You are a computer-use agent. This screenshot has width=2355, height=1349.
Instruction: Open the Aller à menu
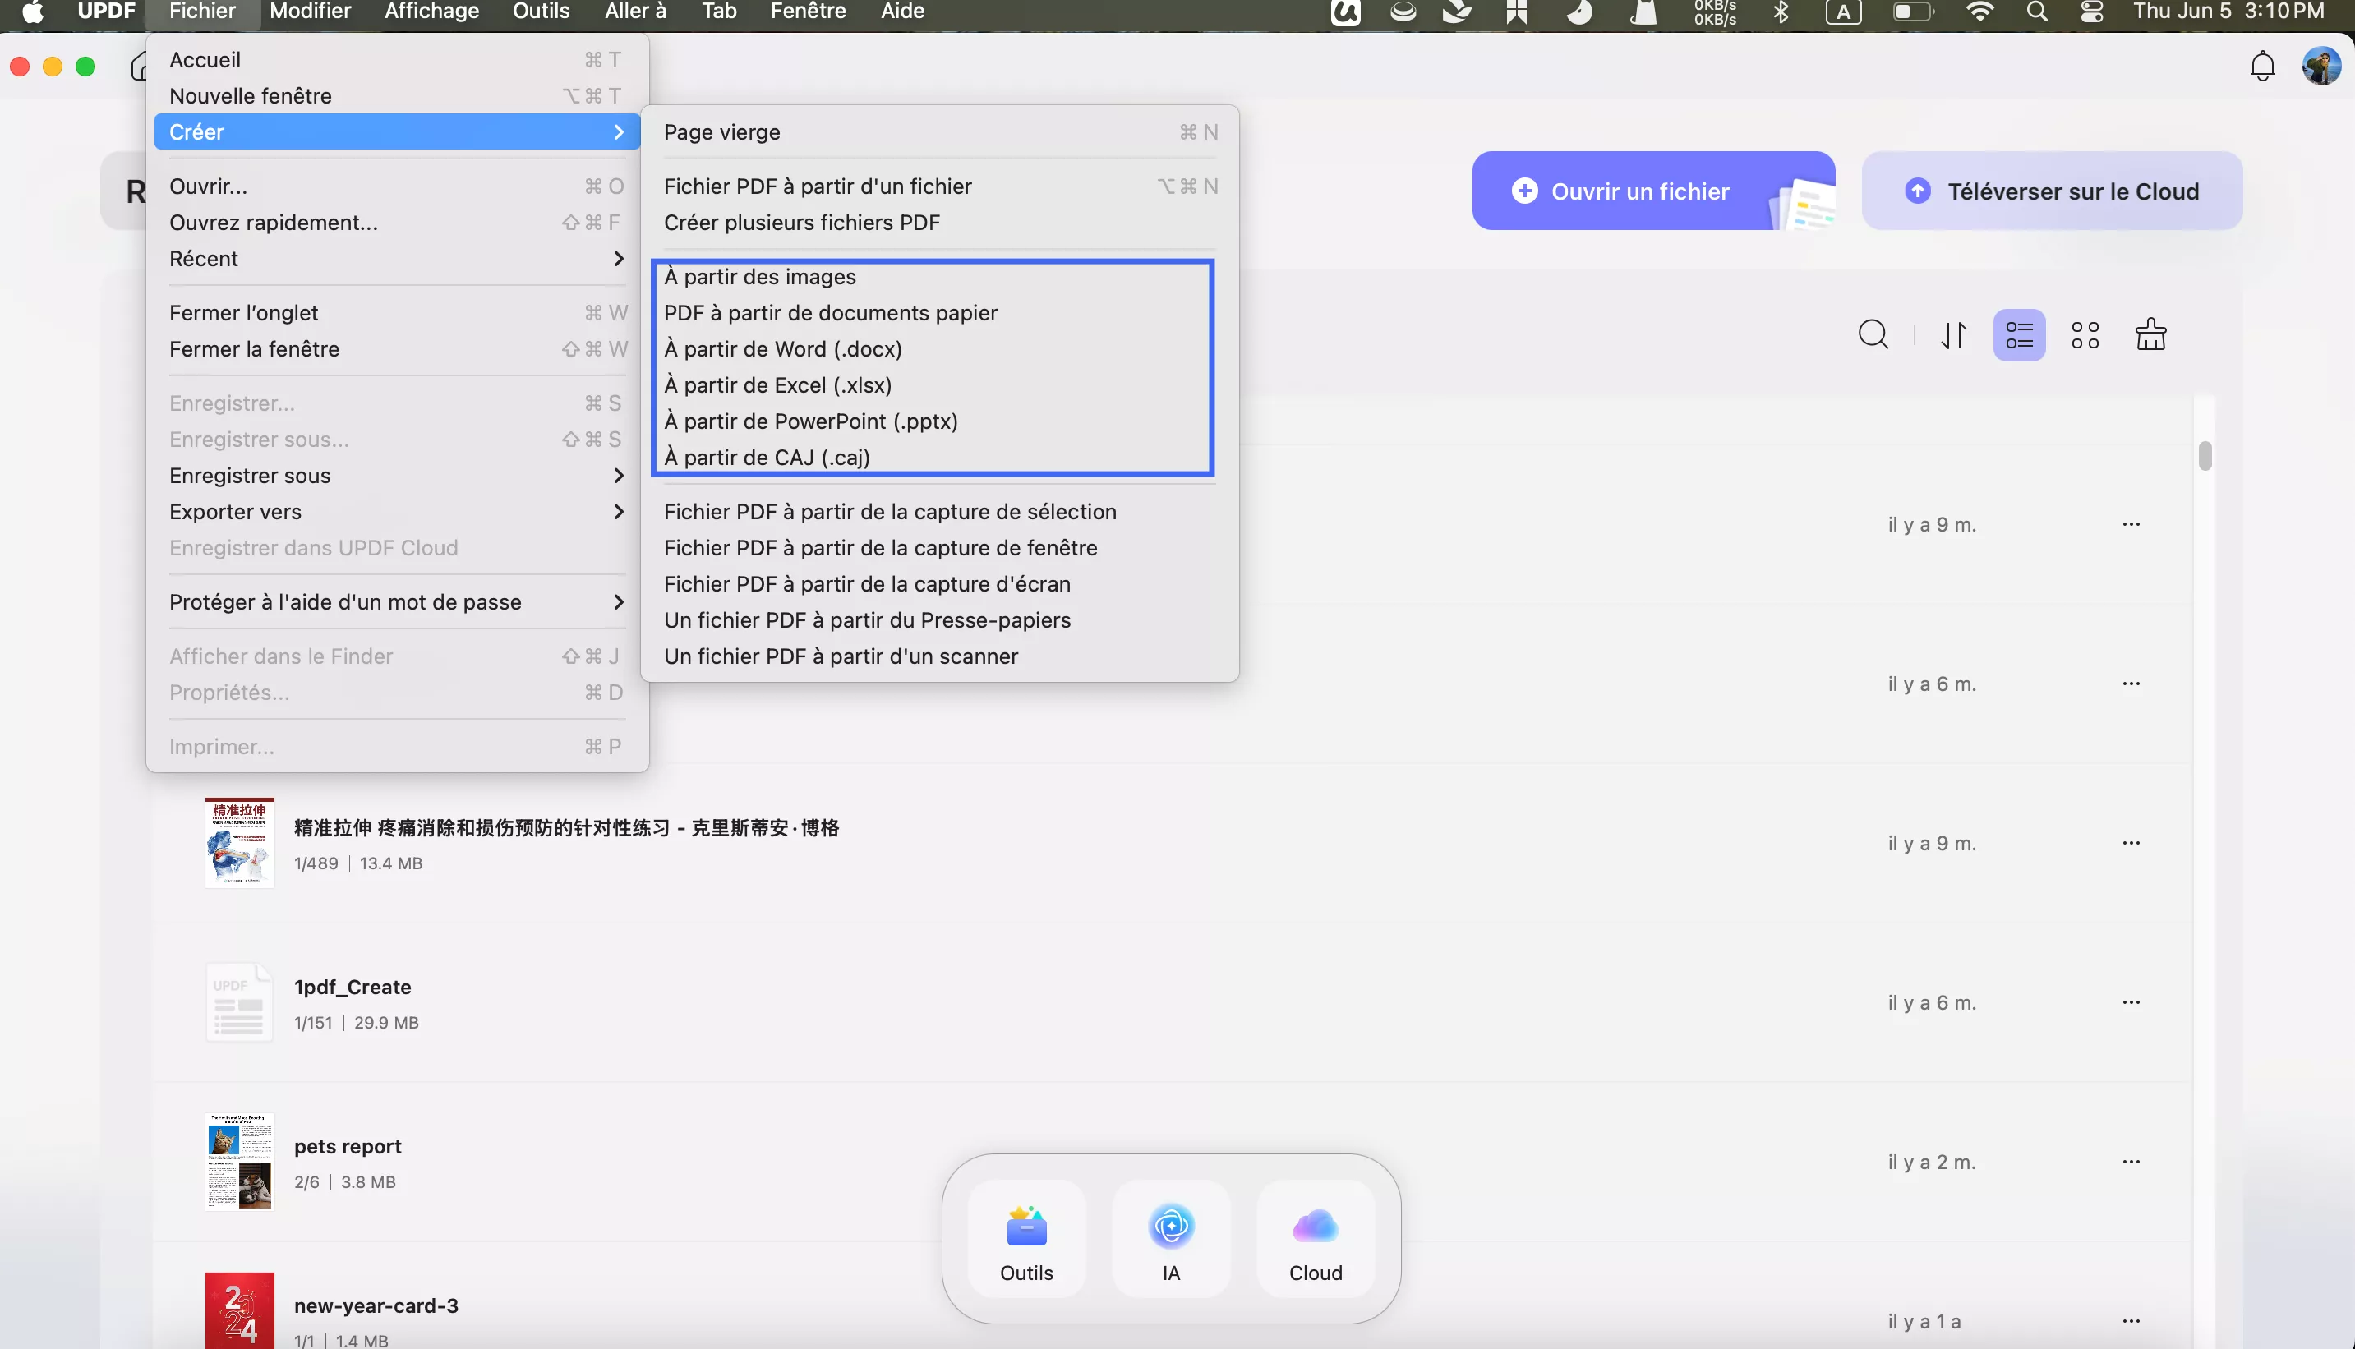pos(634,12)
